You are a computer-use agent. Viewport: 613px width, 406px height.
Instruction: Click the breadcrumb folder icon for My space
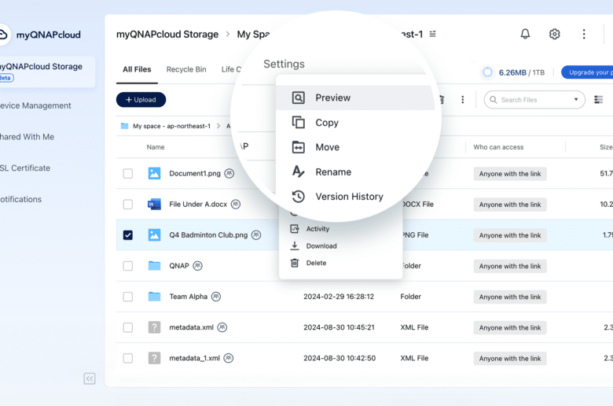[x=124, y=126]
